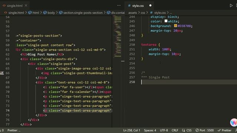This screenshot has width=237, height=133.
Task: Click style.css file in the right breadcrumb
Action: 160,13
